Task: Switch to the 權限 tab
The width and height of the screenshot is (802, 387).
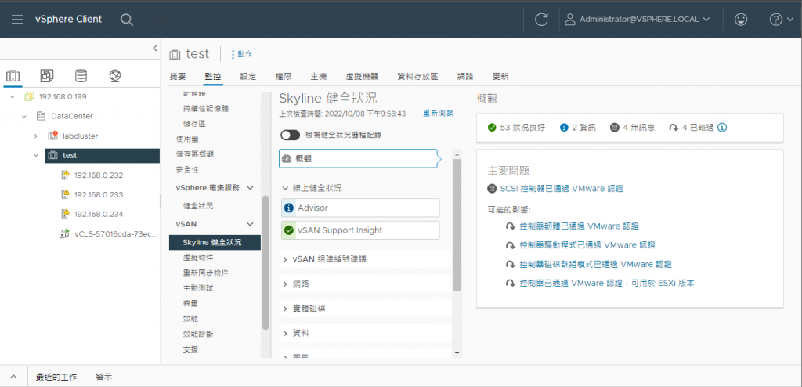Action: pos(284,77)
